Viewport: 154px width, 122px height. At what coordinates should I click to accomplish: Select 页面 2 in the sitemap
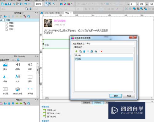tap(12, 26)
